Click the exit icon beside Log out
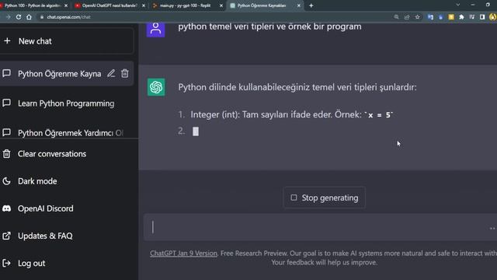This screenshot has height=280, width=497. [7, 263]
